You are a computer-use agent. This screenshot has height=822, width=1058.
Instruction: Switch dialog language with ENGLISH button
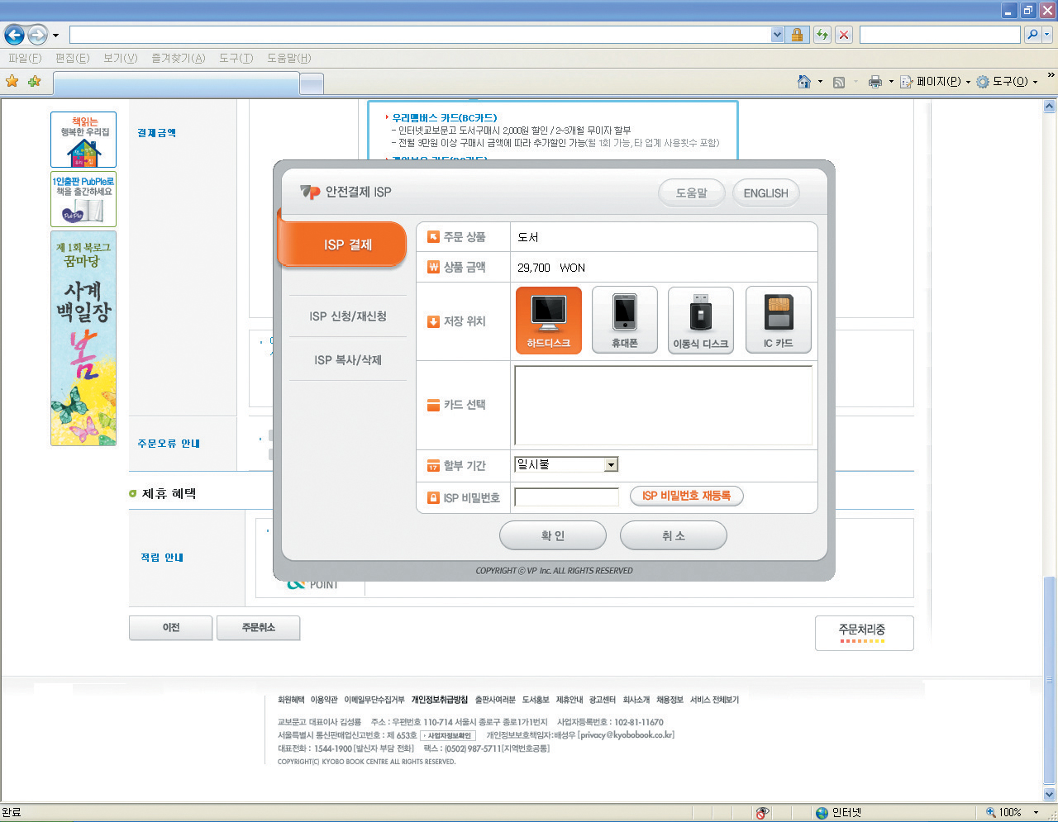coord(765,193)
